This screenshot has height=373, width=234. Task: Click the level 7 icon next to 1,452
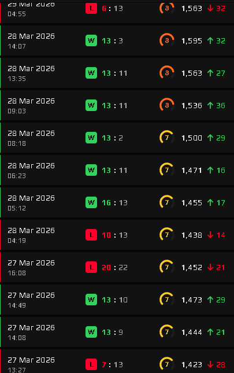(x=167, y=267)
